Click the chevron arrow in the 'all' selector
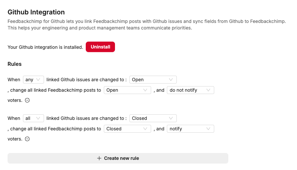Viewport: 297px width, 170px height. (38, 118)
